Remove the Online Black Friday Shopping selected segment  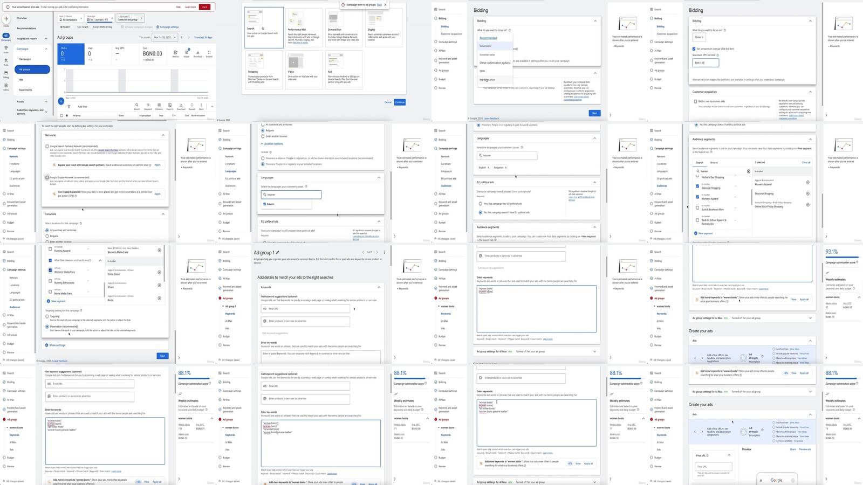(807, 205)
